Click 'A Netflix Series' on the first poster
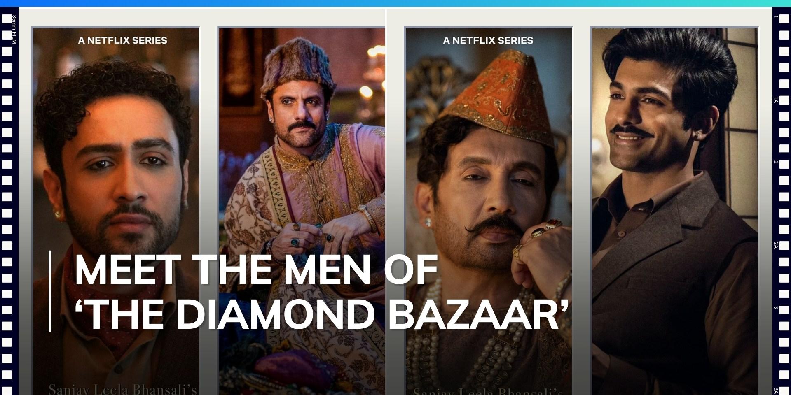Screen dimensions: 791x395 [122, 40]
